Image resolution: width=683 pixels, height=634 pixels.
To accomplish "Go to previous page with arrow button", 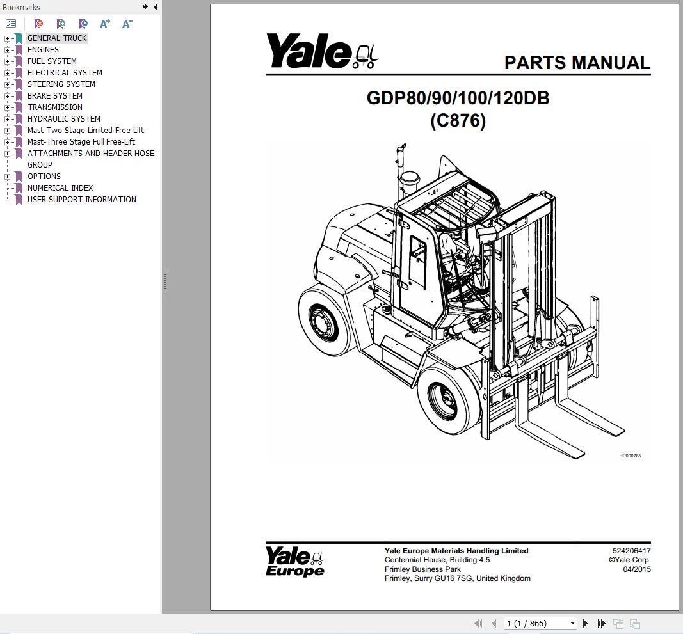I will point(494,623).
